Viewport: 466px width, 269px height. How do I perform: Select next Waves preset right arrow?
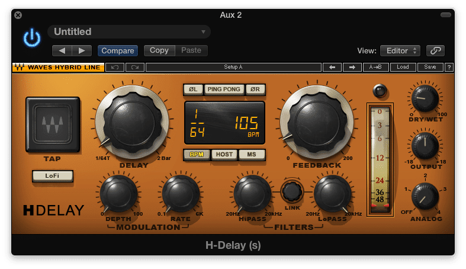tap(352, 67)
